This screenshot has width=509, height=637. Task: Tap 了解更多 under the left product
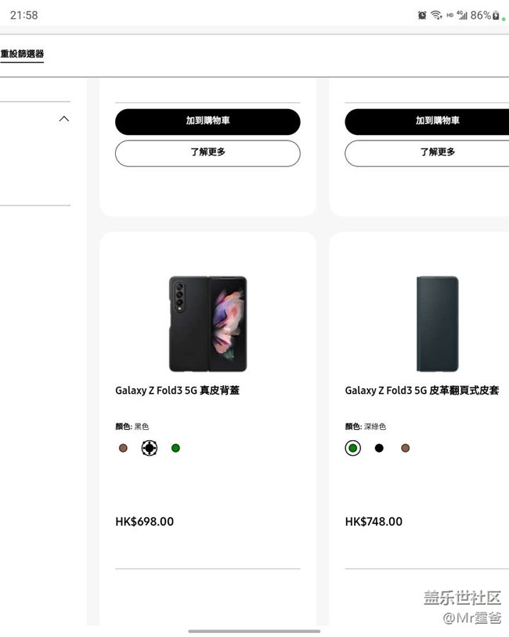(x=208, y=153)
